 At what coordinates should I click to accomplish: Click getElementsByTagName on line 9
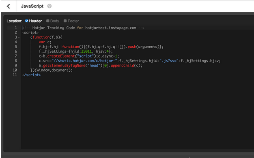tap(64, 66)
